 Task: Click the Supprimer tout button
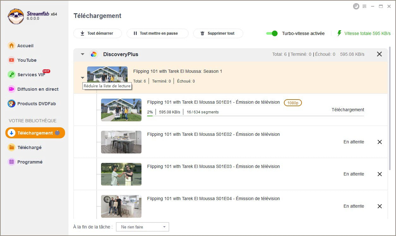pyautogui.click(x=218, y=33)
